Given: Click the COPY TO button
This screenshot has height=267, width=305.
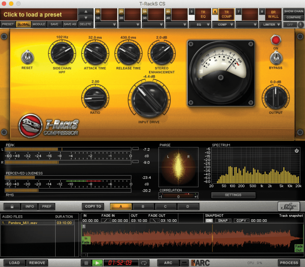Looking at the screenshot, I should tap(93, 207).
